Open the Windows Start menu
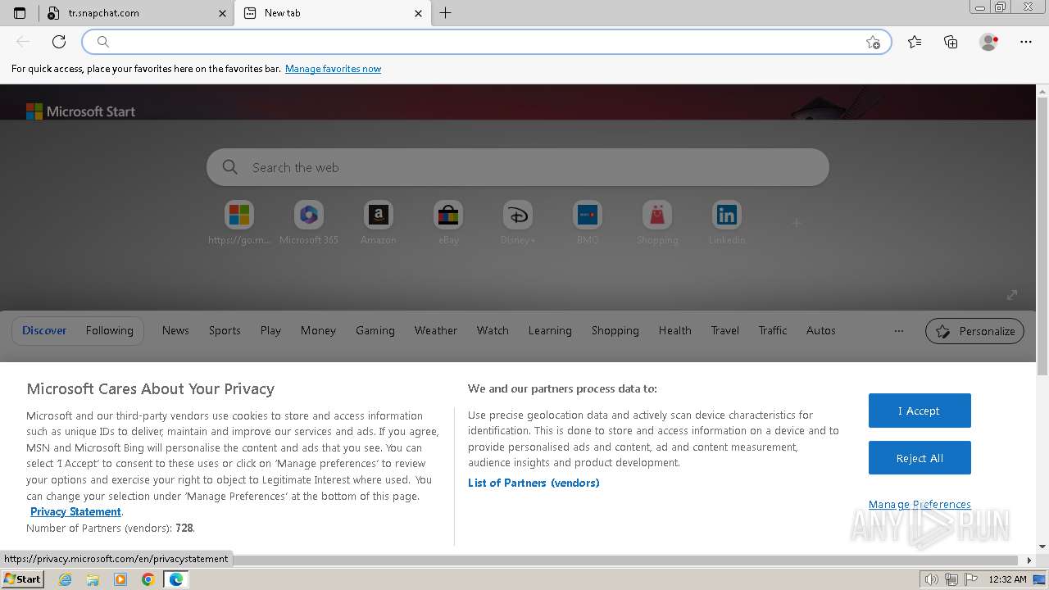The width and height of the screenshot is (1049, 590). 23,579
